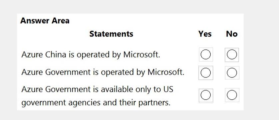Click the word Government in second statement

click(x=68, y=72)
